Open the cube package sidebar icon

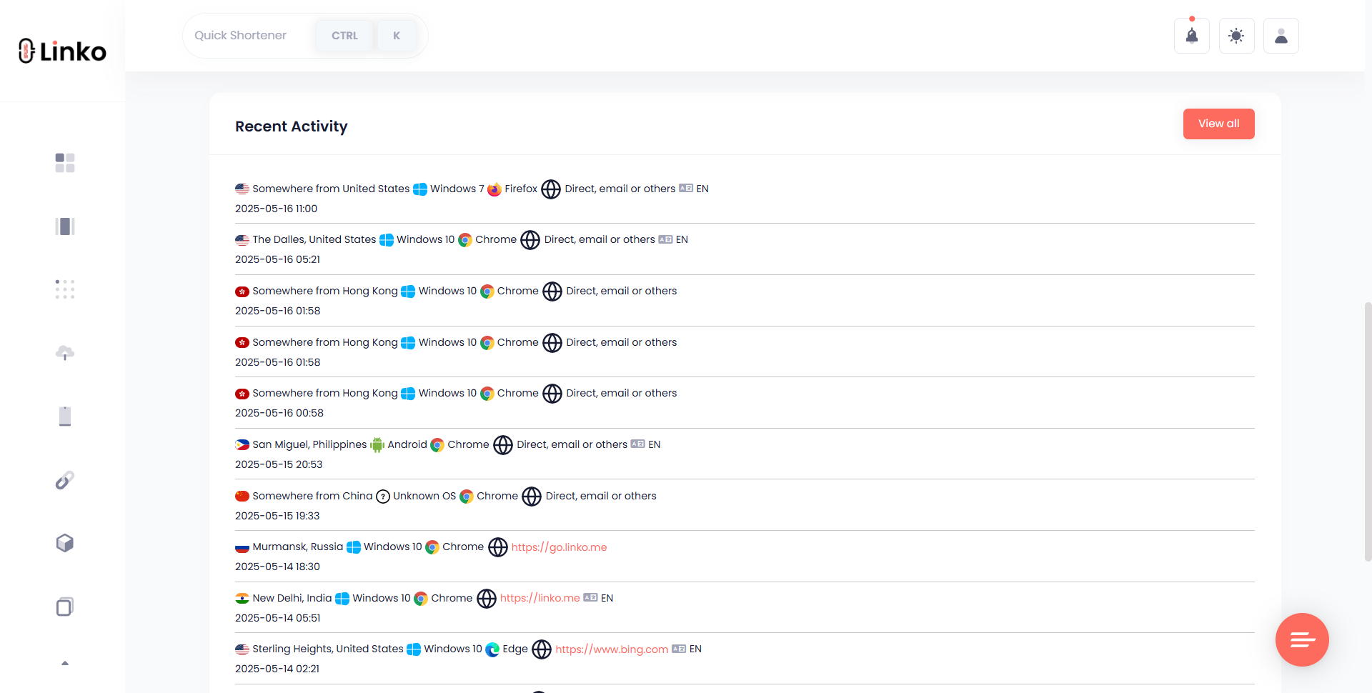pos(65,543)
